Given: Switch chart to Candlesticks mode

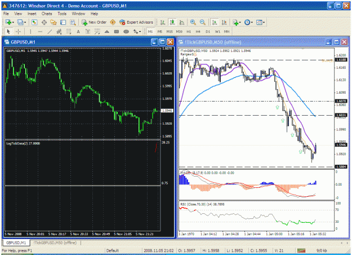Looking at the screenshot, I should pyautogui.click(x=172, y=22).
